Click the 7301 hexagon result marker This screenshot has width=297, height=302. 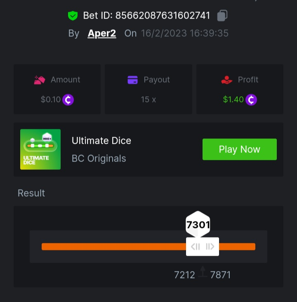(x=198, y=225)
